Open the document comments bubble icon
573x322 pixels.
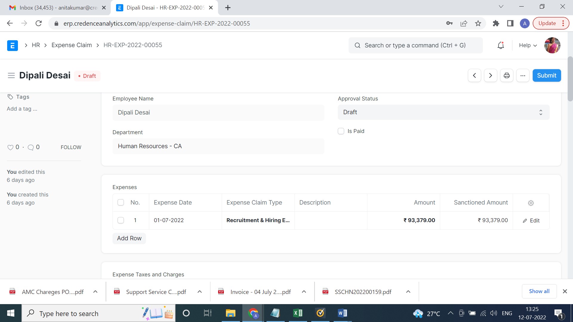click(31, 147)
